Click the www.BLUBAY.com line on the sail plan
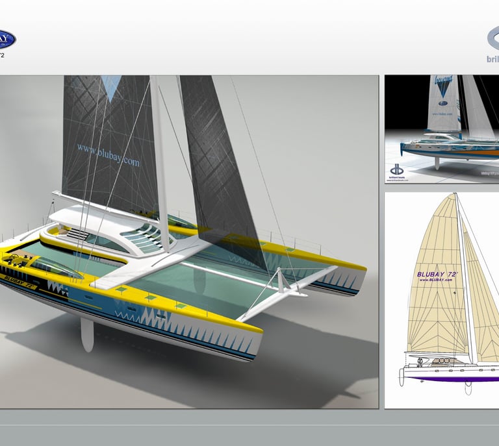 tap(436, 280)
